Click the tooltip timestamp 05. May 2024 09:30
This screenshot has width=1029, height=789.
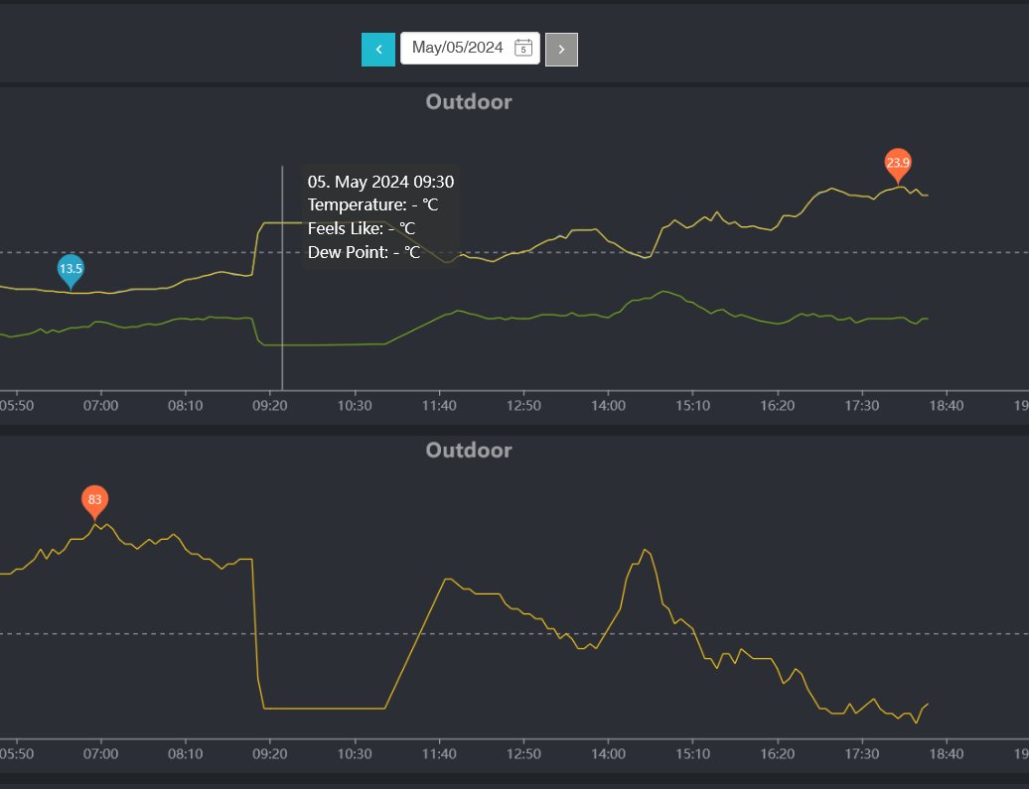380,182
